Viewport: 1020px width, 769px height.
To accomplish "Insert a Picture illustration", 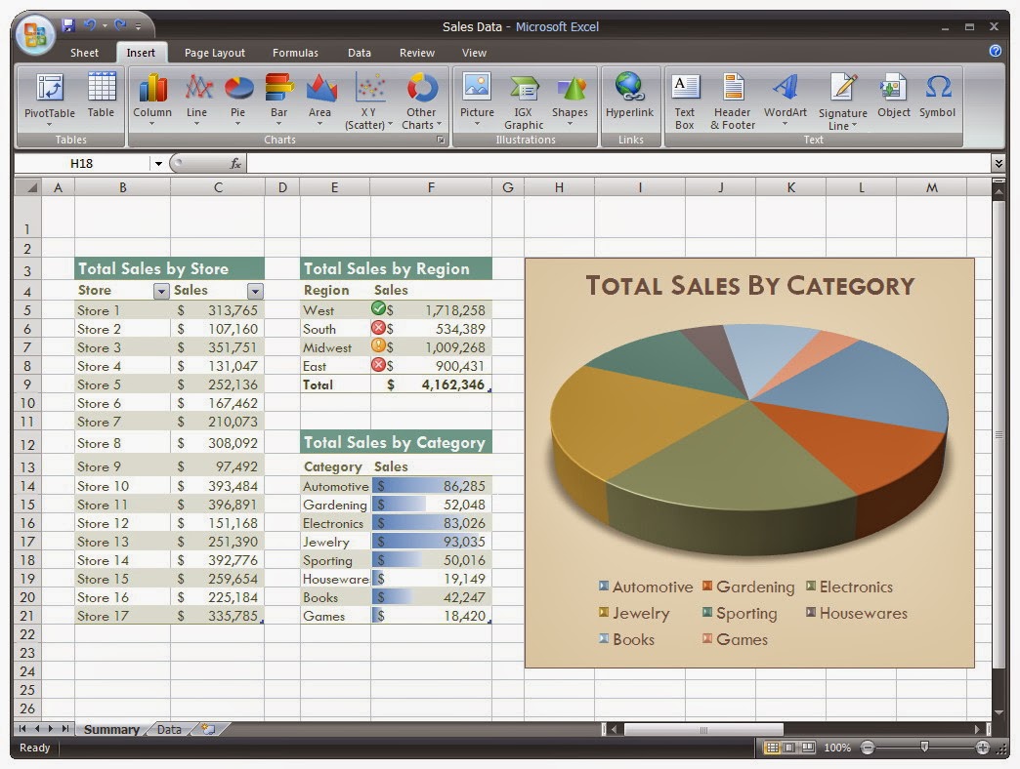I will click(477, 99).
